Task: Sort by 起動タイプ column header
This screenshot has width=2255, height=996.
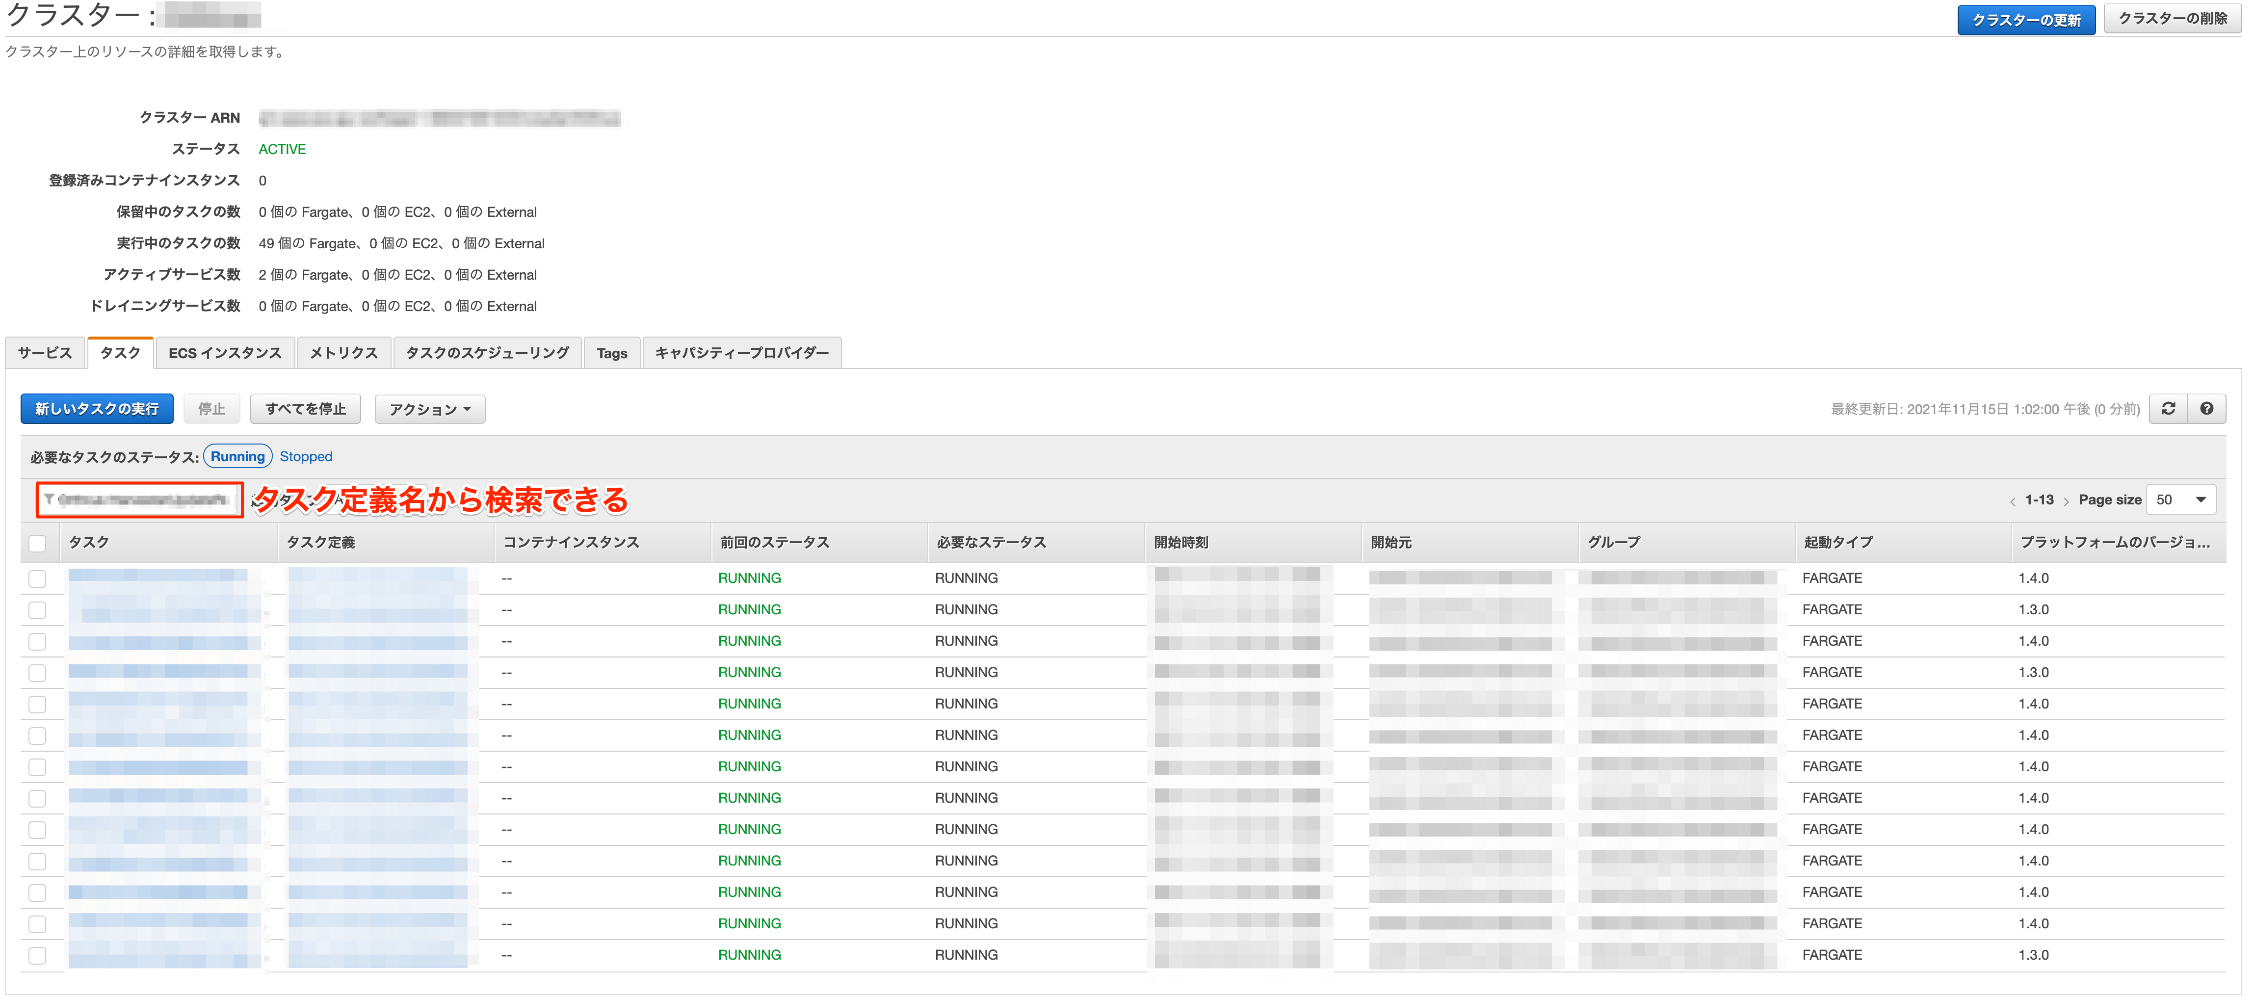Action: point(1903,543)
